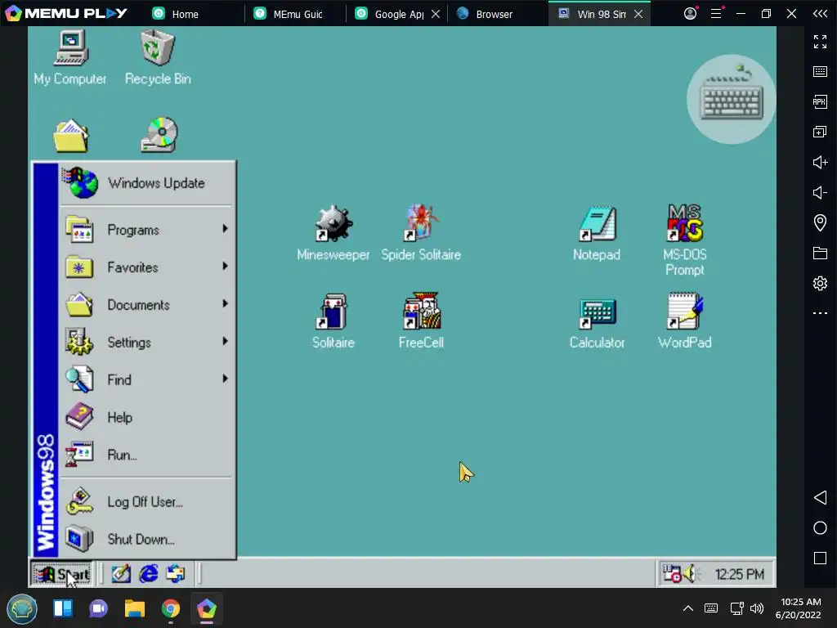Expand the Settings arrow
This screenshot has width=837, height=628.
tap(226, 341)
